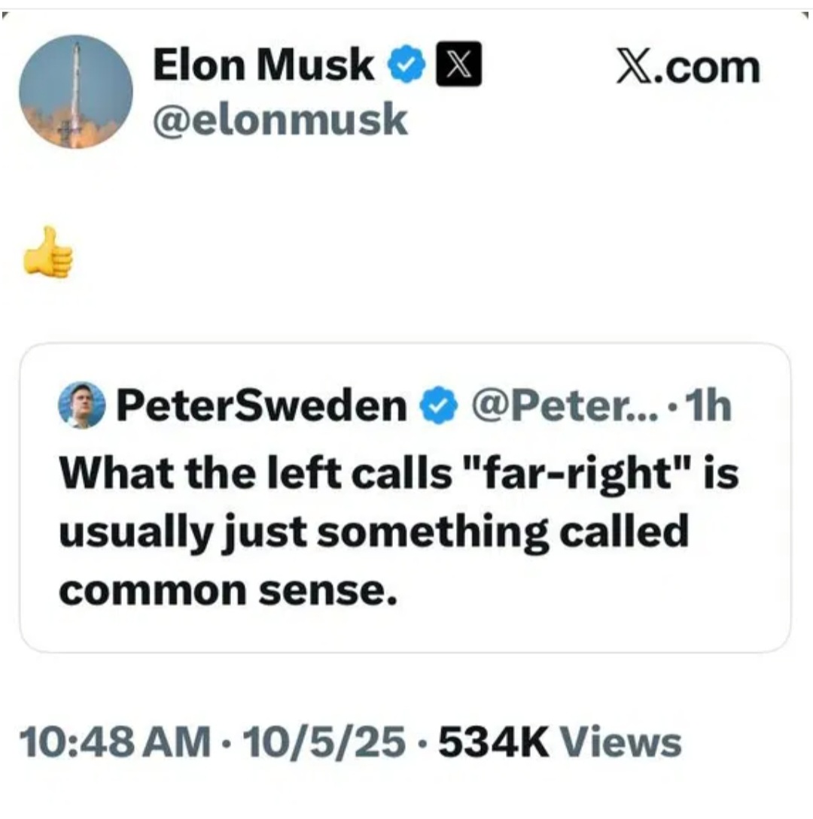Click the @elonmusk handle
This screenshot has width=813, height=819.
tap(280, 120)
